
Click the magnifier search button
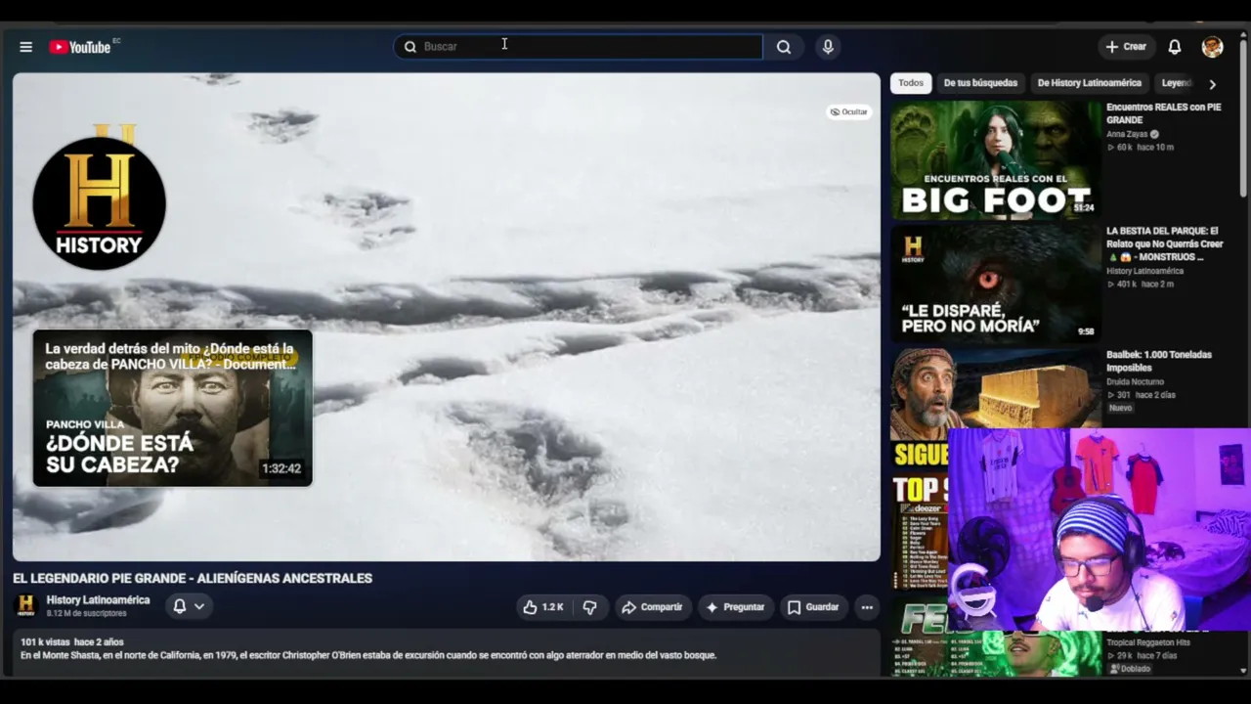[x=784, y=47]
